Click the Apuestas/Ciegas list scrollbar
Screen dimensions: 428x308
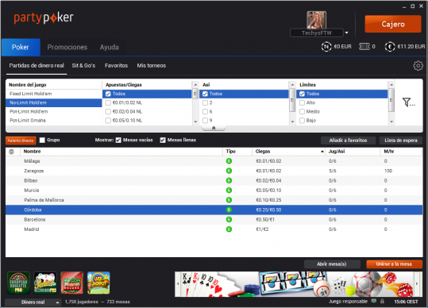point(195,102)
